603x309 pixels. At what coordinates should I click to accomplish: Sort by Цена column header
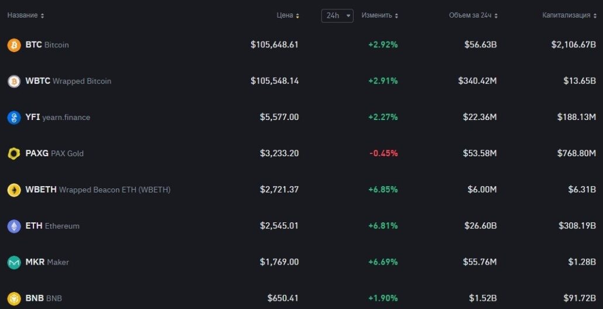(287, 16)
